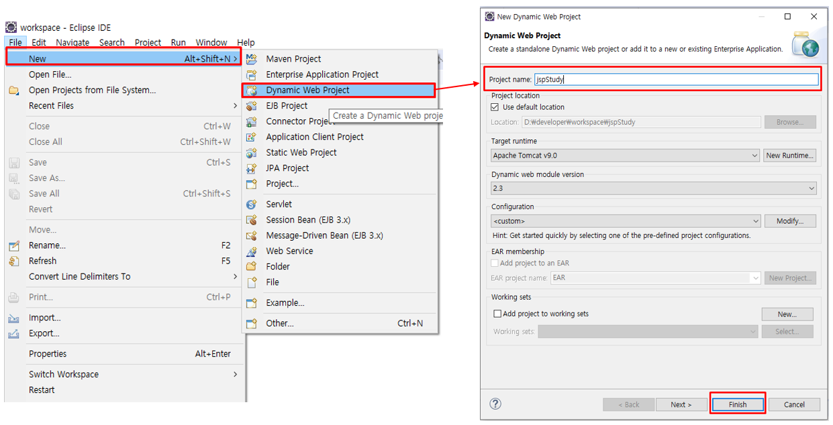Click the Example... icon
The image size is (833, 425).
252,303
